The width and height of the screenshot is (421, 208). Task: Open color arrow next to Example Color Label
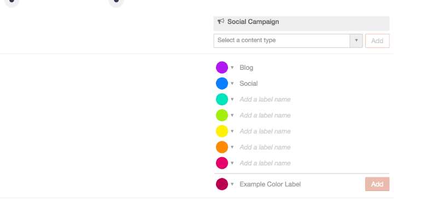coord(232,184)
